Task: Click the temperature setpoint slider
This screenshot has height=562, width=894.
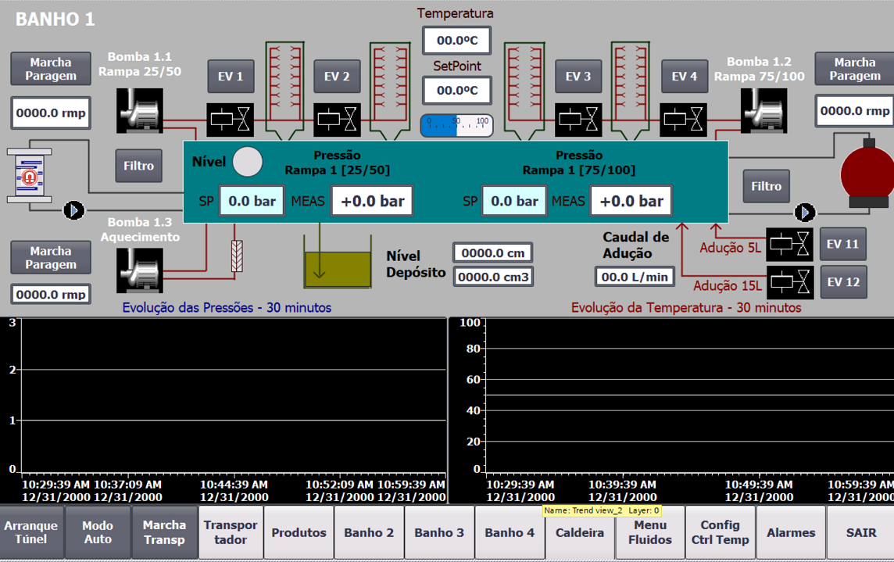Action: pyautogui.click(x=456, y=125)
